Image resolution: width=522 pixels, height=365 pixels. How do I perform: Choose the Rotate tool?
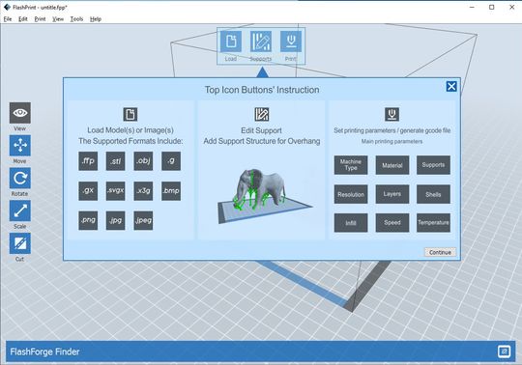point(20,179)
